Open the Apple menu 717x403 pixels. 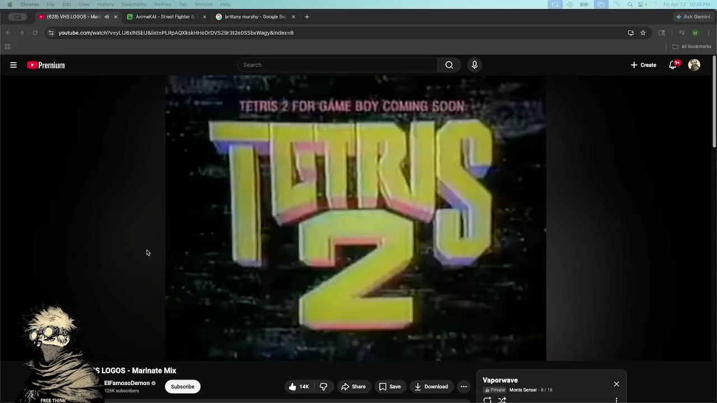tap(10, 4)
